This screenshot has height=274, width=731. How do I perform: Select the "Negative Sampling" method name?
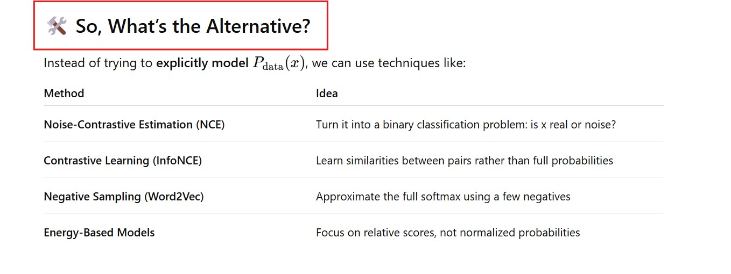(x=92, y=197)
